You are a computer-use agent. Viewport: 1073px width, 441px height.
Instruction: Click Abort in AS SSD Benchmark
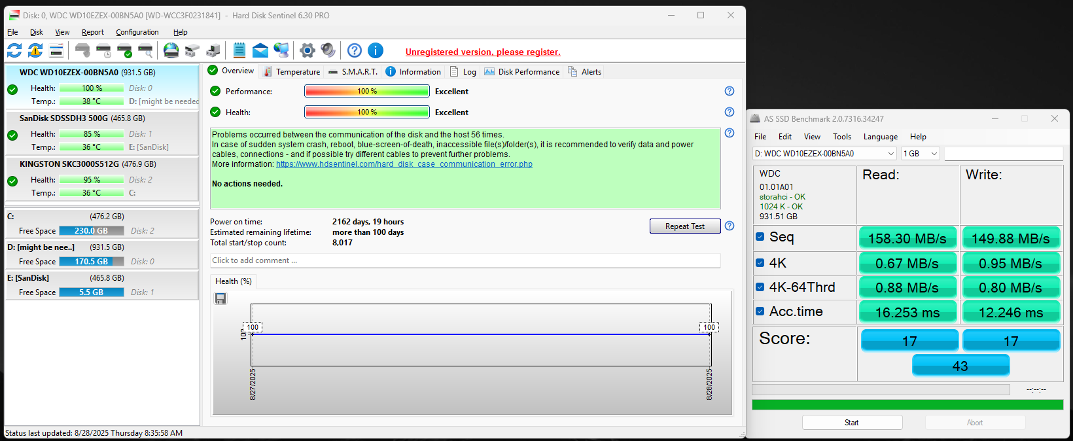pyautogui.click(x=975, y=423)
